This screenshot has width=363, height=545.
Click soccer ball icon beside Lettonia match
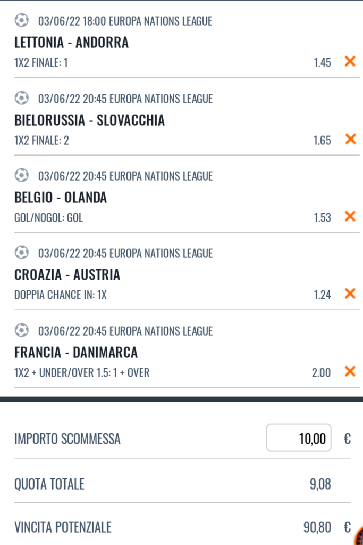tap(21, 21)
